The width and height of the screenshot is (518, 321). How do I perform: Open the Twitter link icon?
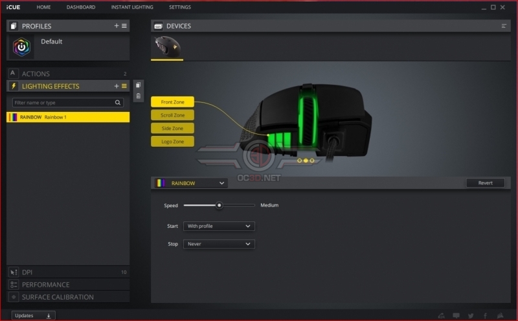pos(471,316)
